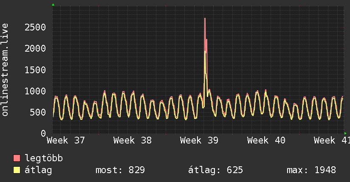Image resolution: width=350 pixels, height=182 pixels.
Task: Click the Week 40 axis label
Action: coord(266,141)
